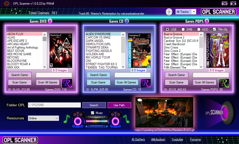The image size is (239, 144).
Task: Click the CD games list scroll-down arrow
Action: pyautogui.click(x=123, y=67)
